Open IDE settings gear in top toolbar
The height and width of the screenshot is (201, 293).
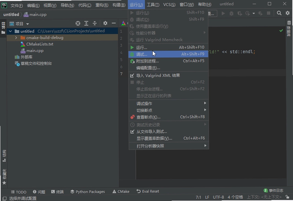287,13
